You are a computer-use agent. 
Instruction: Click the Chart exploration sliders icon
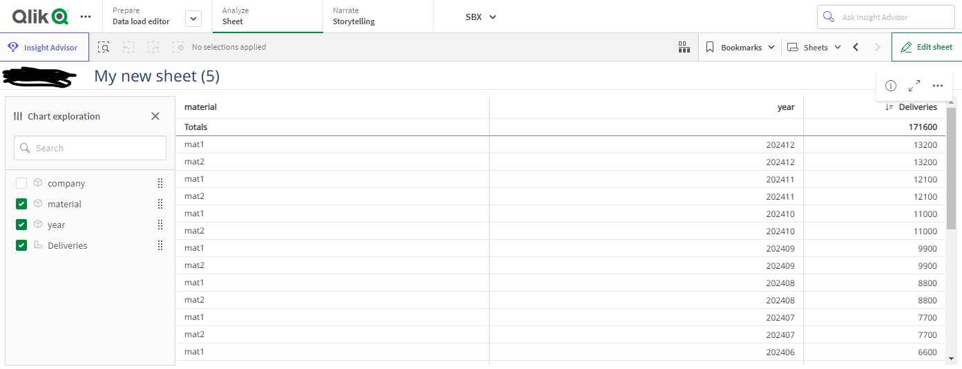18,116
